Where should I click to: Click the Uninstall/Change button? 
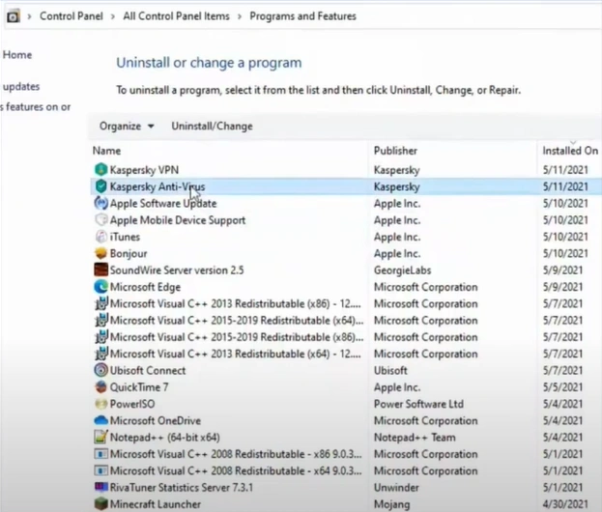[212, 127]
